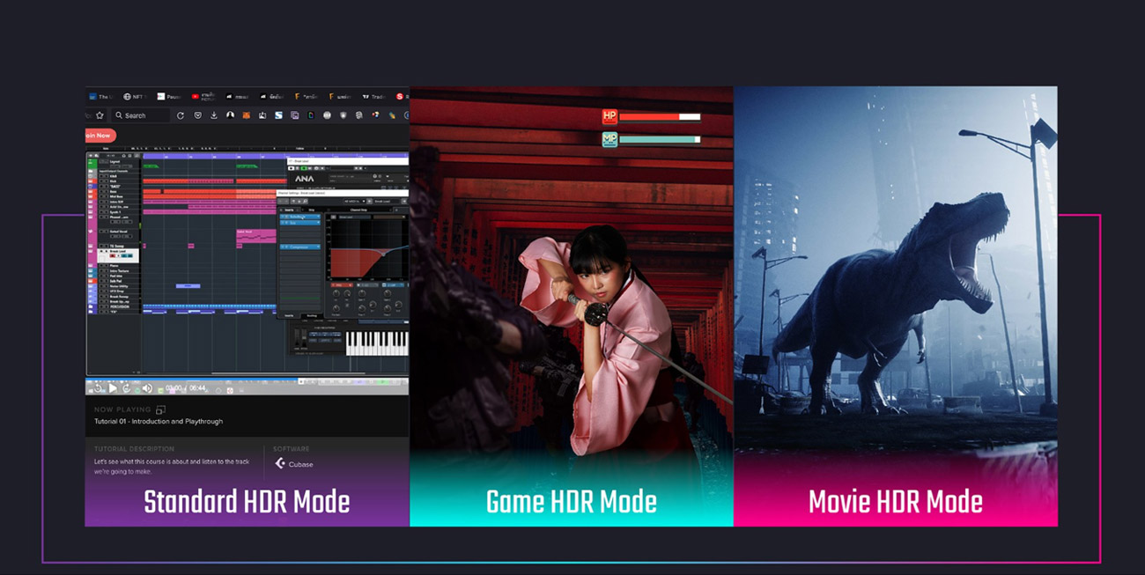Switch to the YouTube browser tab
This screenshot has width=1145, height=575.
tap(203, 97)
